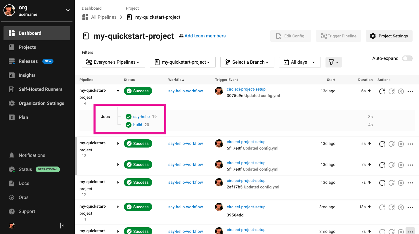Click the user avatar at sidebar bottom
The width and height of the screenshot is (419, 234).
point(12,226)
